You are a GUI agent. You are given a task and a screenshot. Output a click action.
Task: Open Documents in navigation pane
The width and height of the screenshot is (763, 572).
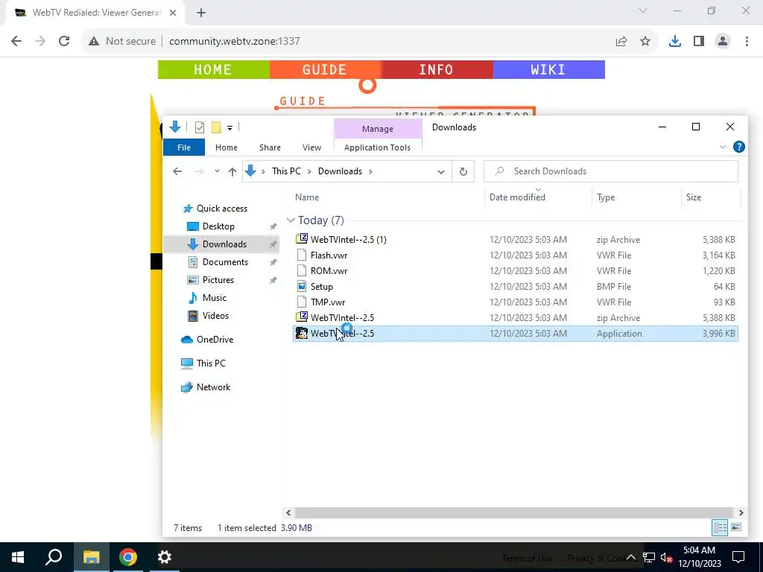pyautogui.click(x=225, y=262)
